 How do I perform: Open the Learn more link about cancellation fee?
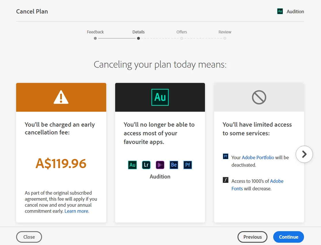[77, 211]
